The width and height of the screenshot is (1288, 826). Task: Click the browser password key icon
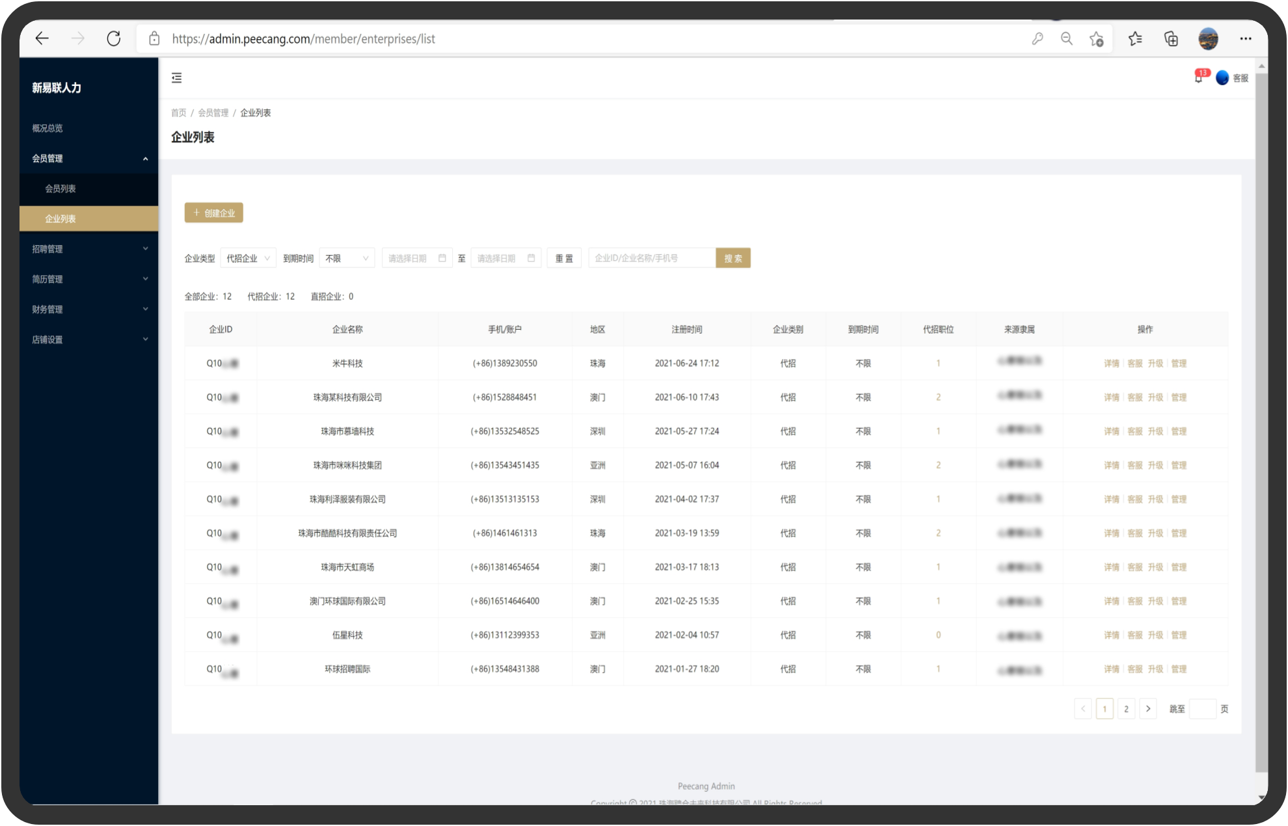point(1038,39)
